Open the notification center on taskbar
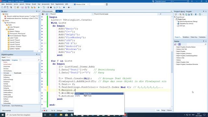 (204, 115)
